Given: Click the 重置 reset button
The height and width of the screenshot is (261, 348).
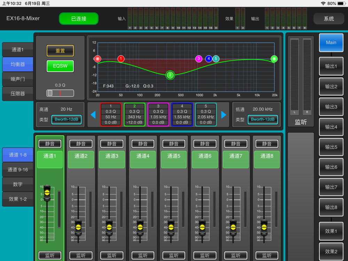Looking at the screenshot, I should [60, 51].
